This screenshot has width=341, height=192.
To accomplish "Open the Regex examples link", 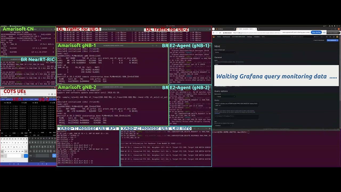I will click(x=217, y=113).
